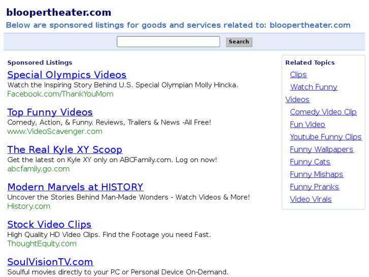
Task: Click the abcfamily.go.com URL text
Action: point(39,169)
